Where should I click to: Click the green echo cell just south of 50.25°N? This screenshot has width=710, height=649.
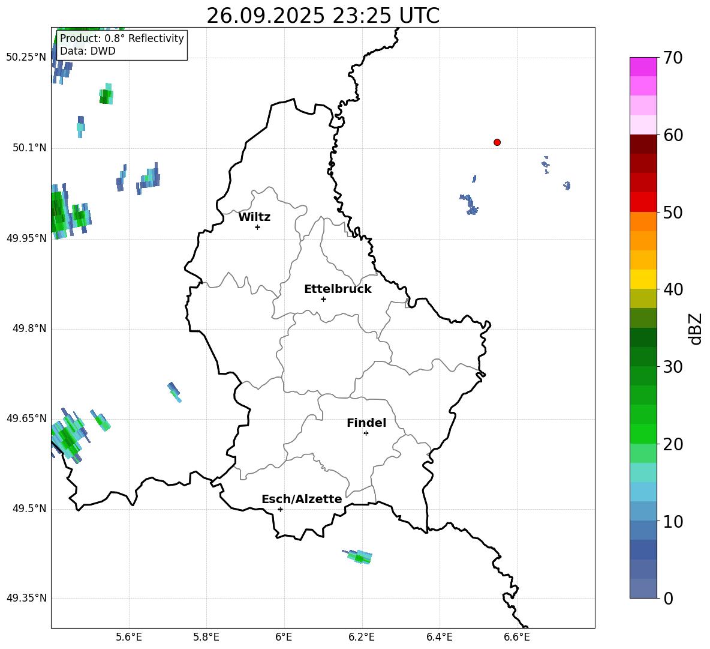(x=106, y=94)
